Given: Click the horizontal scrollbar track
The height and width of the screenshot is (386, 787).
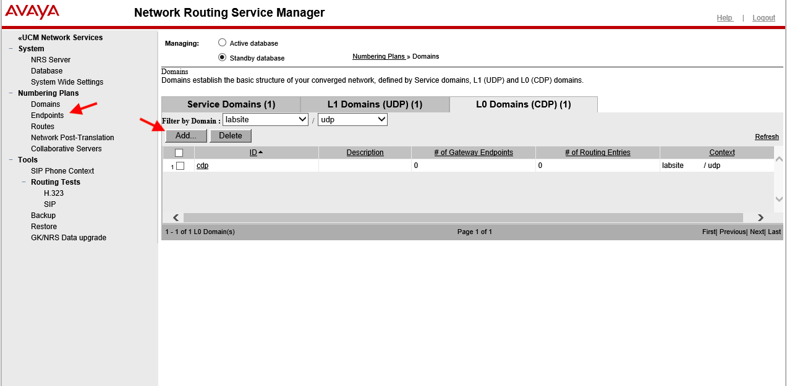Looking at the screenshot, I should (x=464, y=217).
